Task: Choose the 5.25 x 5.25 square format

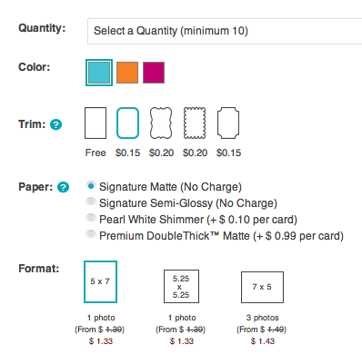Action: 181,286
